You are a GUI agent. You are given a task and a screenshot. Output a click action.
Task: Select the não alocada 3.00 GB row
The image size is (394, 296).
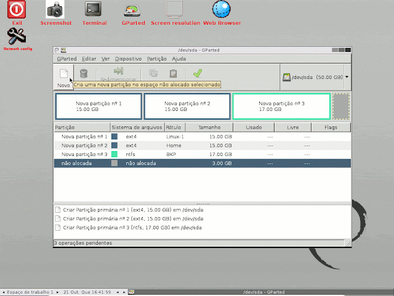[203, 163]
